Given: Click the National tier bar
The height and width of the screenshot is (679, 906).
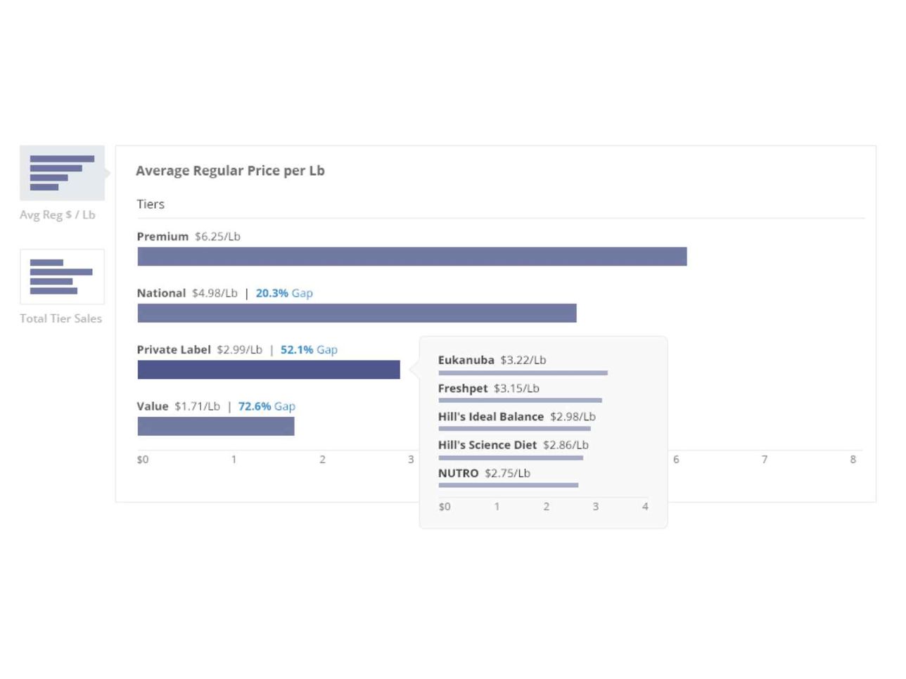Looking at the screenshot, I should pos(357,313).
